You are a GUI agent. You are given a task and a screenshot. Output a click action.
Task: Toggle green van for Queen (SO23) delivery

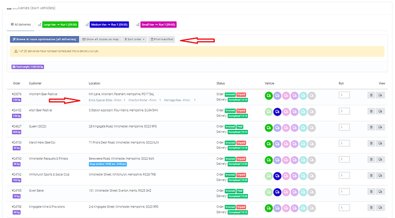click(269, 128)
